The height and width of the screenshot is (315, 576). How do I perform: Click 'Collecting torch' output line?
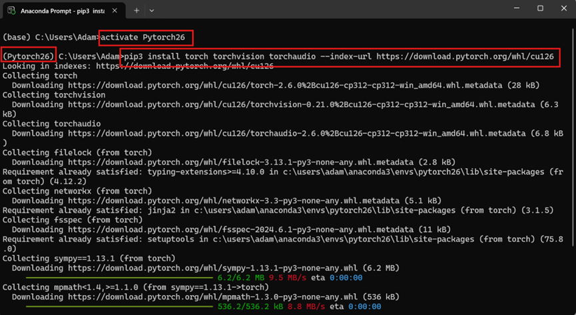(x=40, y=76)
